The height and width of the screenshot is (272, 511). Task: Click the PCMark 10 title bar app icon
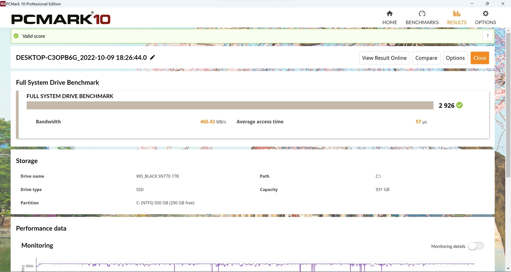click(3, 4)
